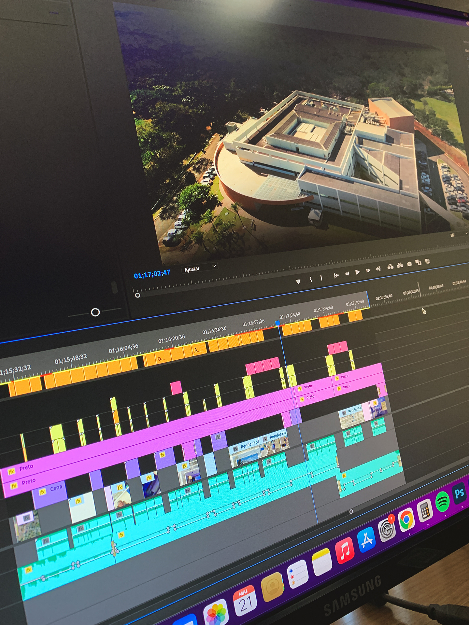Click the blue 01;17;02;47 timecode field
Image resolution: width=469 pixels, height=625 pixels.
click(x=152, y=274)
